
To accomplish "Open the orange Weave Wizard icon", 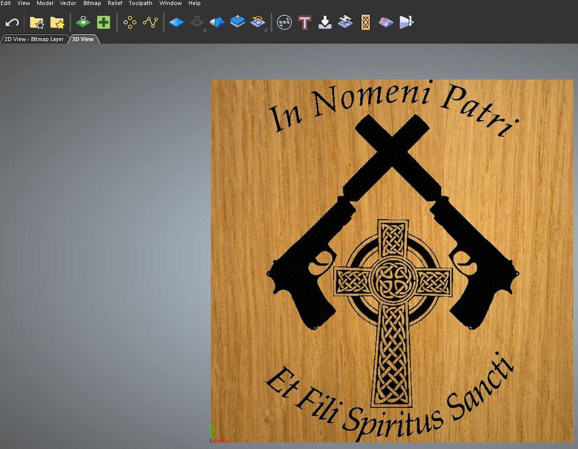I will (x=364, y=22).
